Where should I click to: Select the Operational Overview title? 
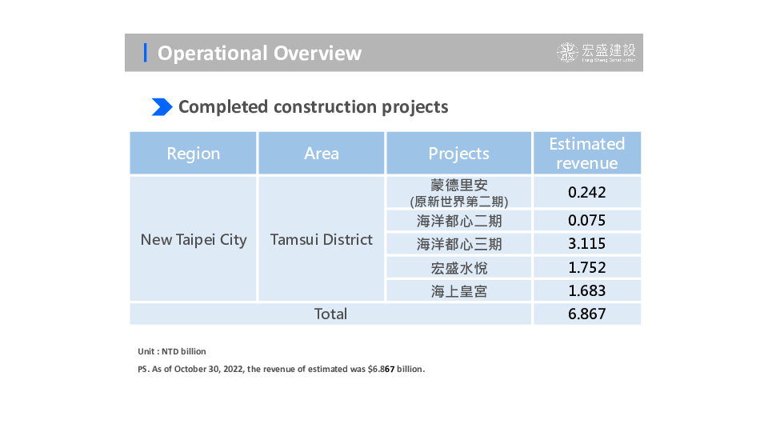click(x=259, y=53)
